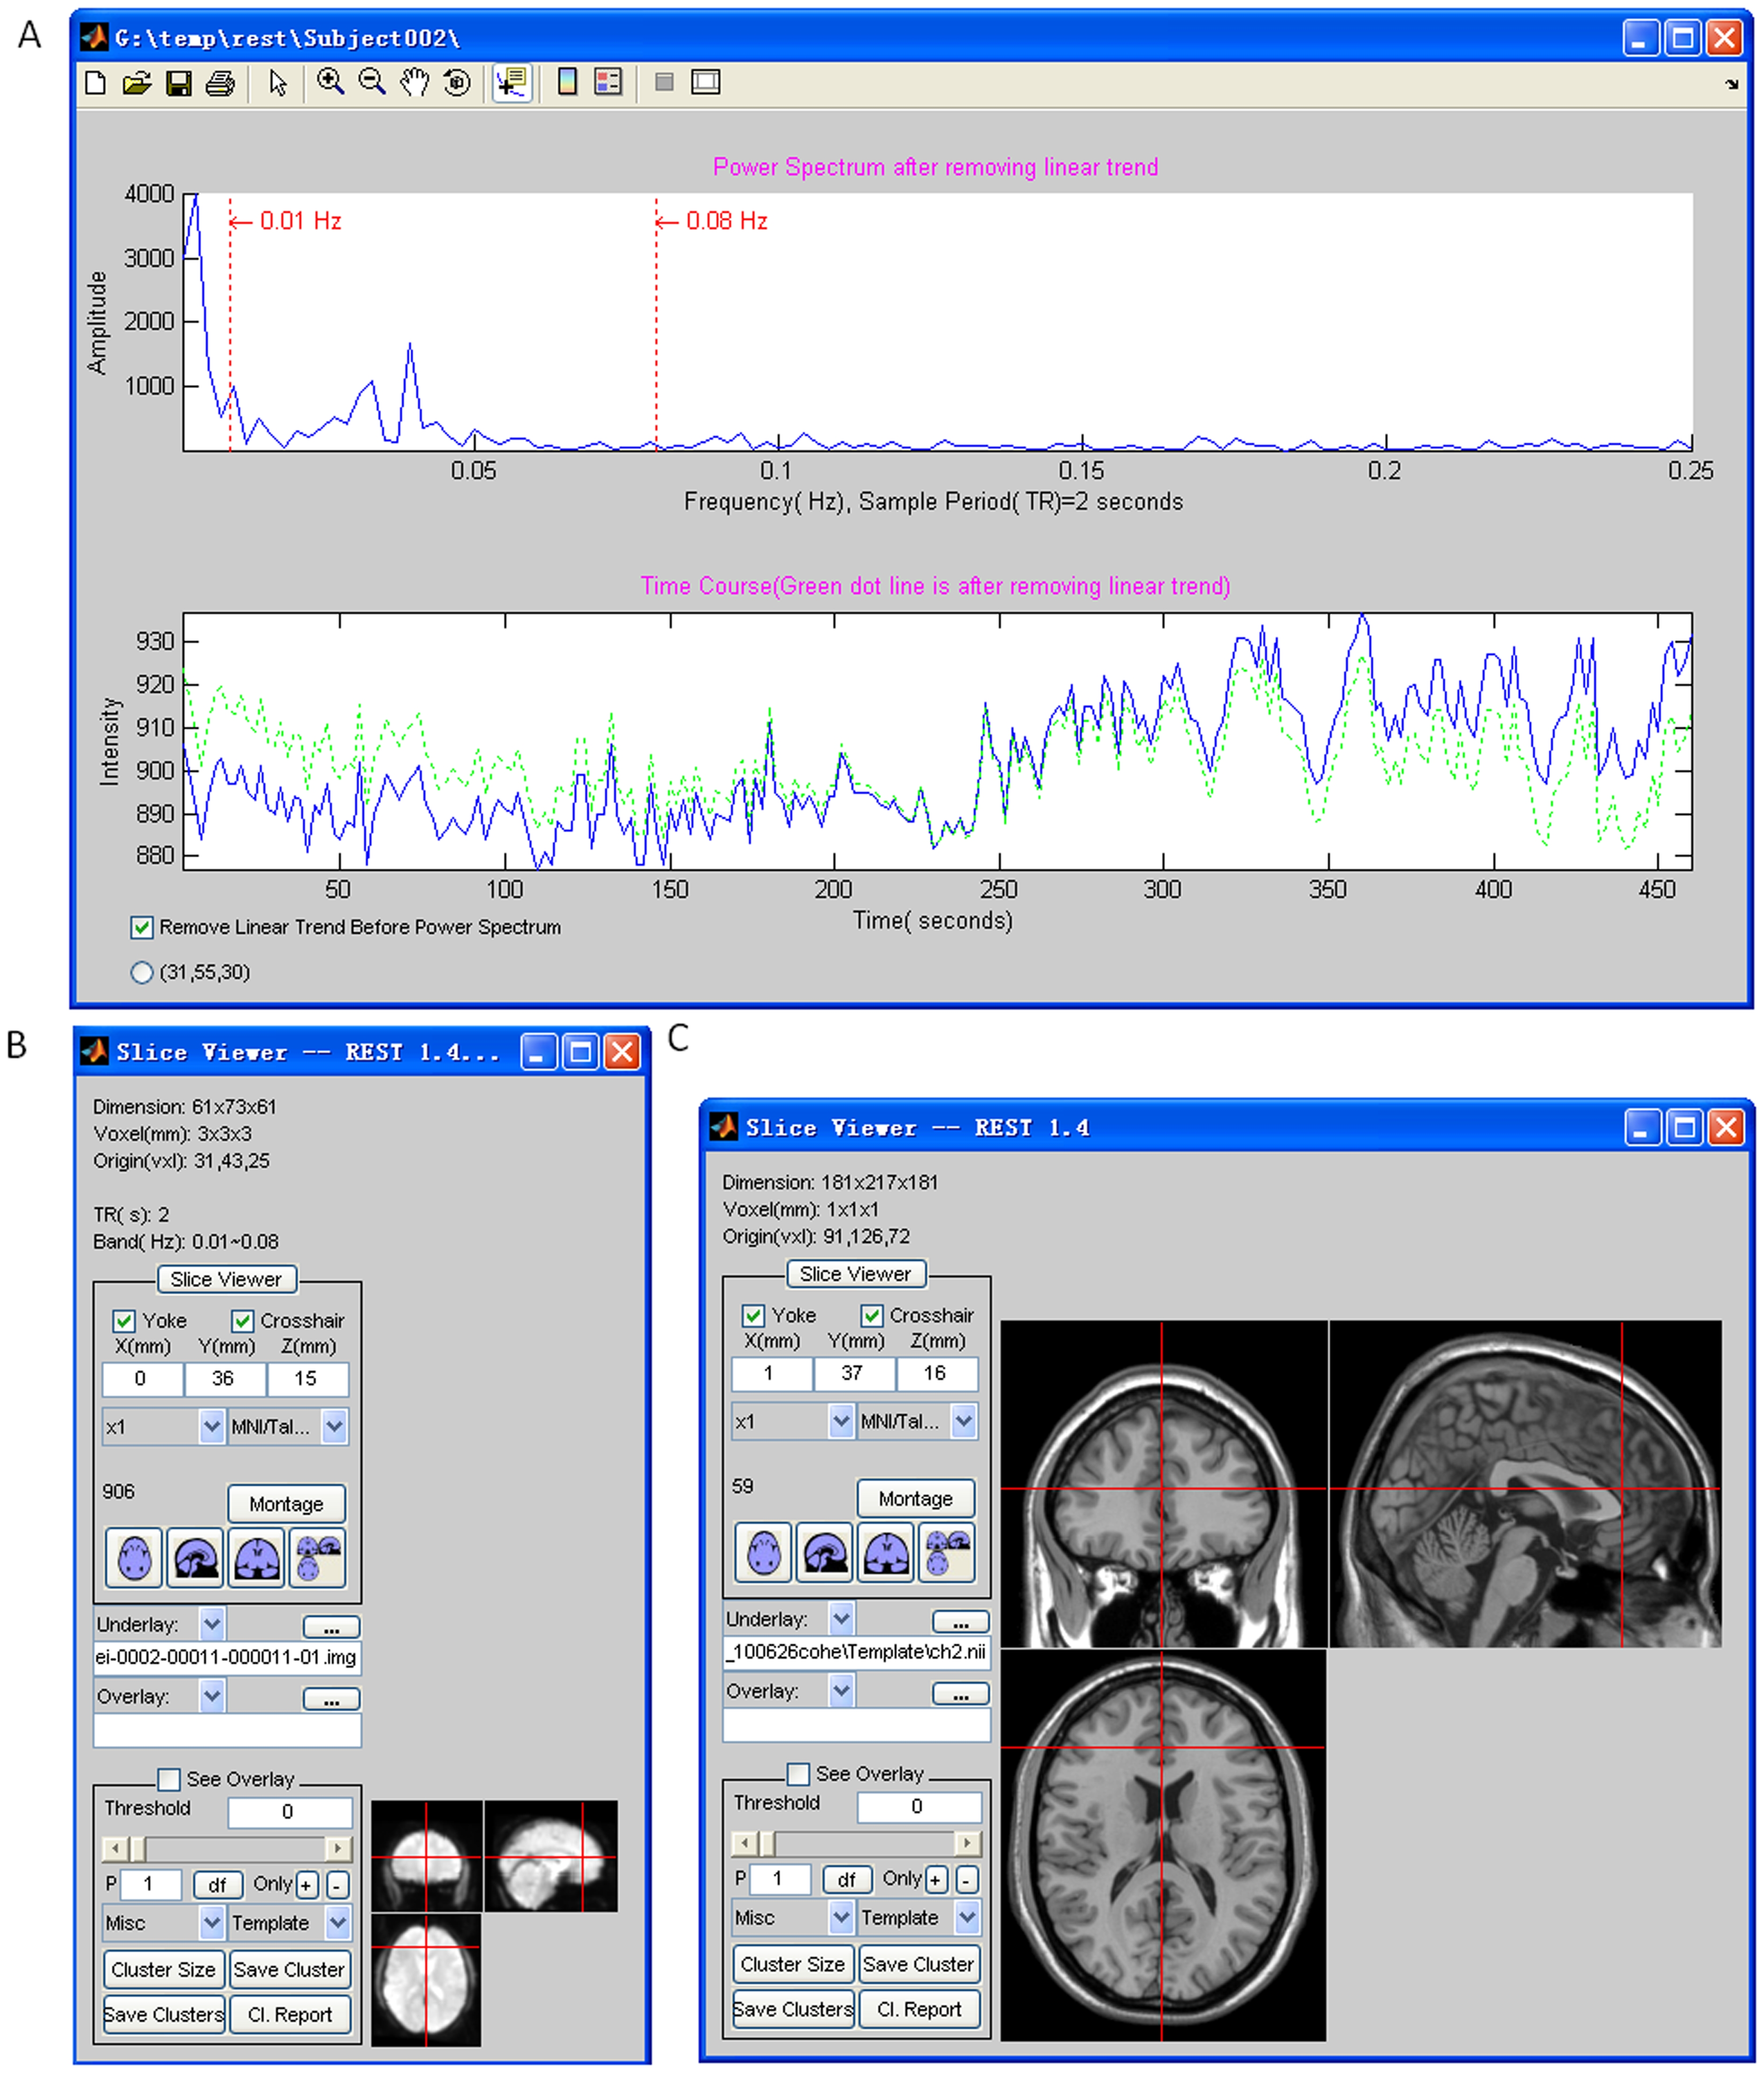The height and width of the screenshot is (2073, 1764).
Task: Show transverse view in the small Slice Viewer
Action: click(x=133, y=1557)
